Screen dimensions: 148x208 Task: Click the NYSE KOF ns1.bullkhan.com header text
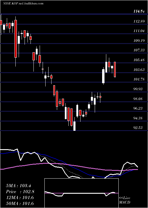pyautogui.click(x=23, y=4)
